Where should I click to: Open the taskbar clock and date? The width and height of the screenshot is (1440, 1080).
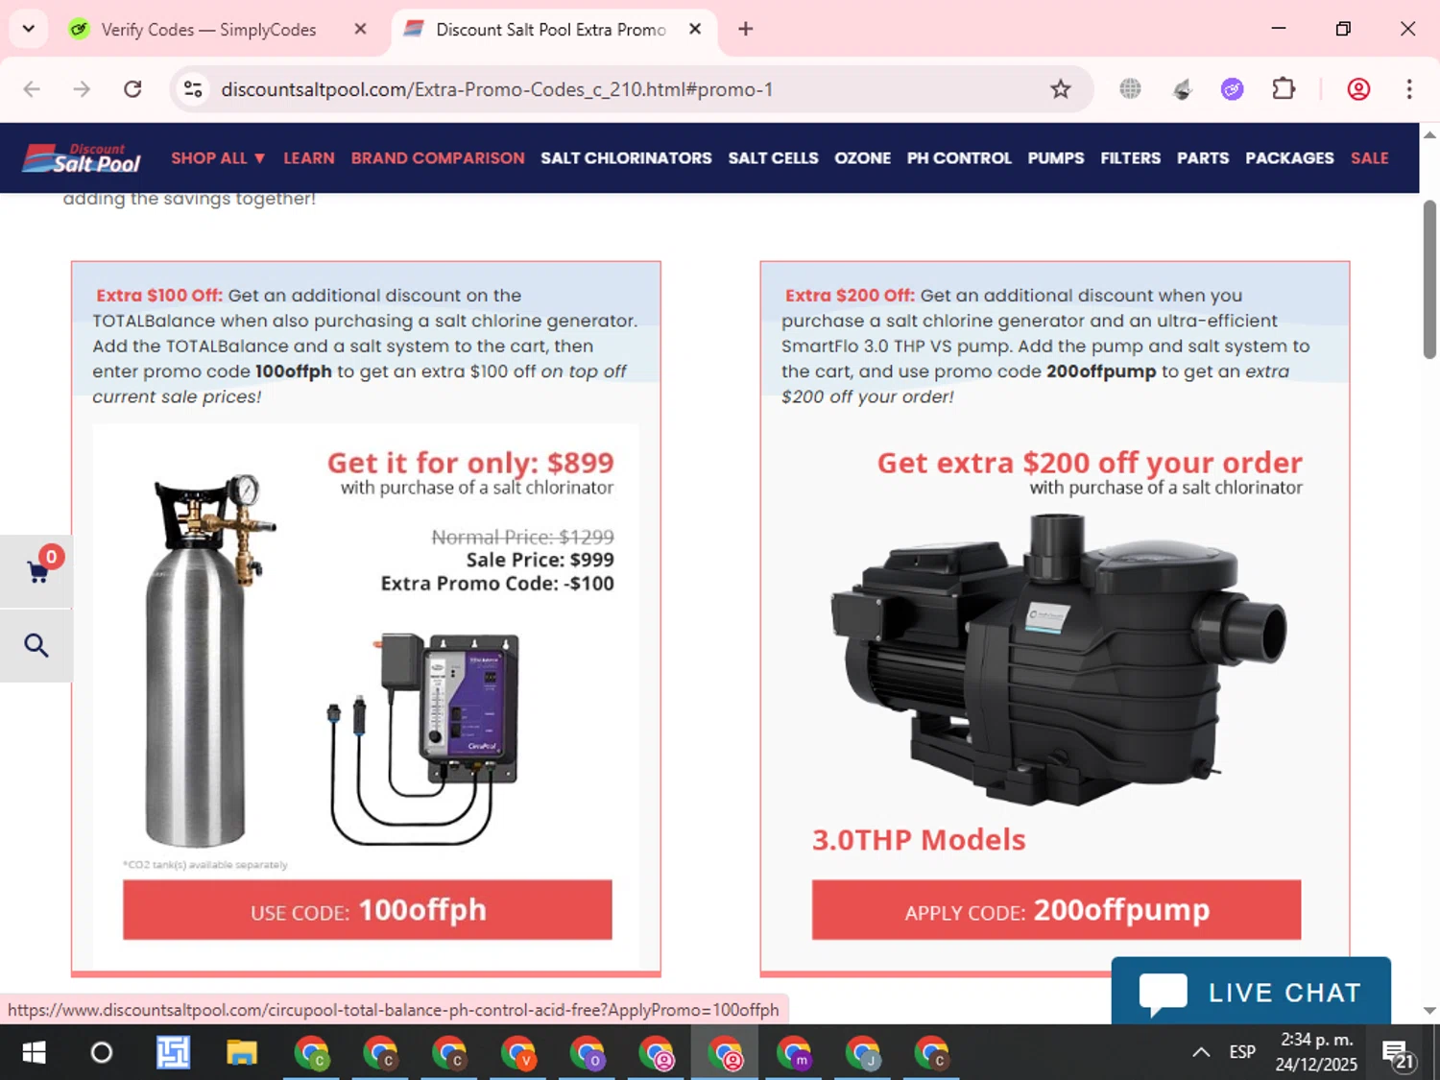[1316, 1052]
